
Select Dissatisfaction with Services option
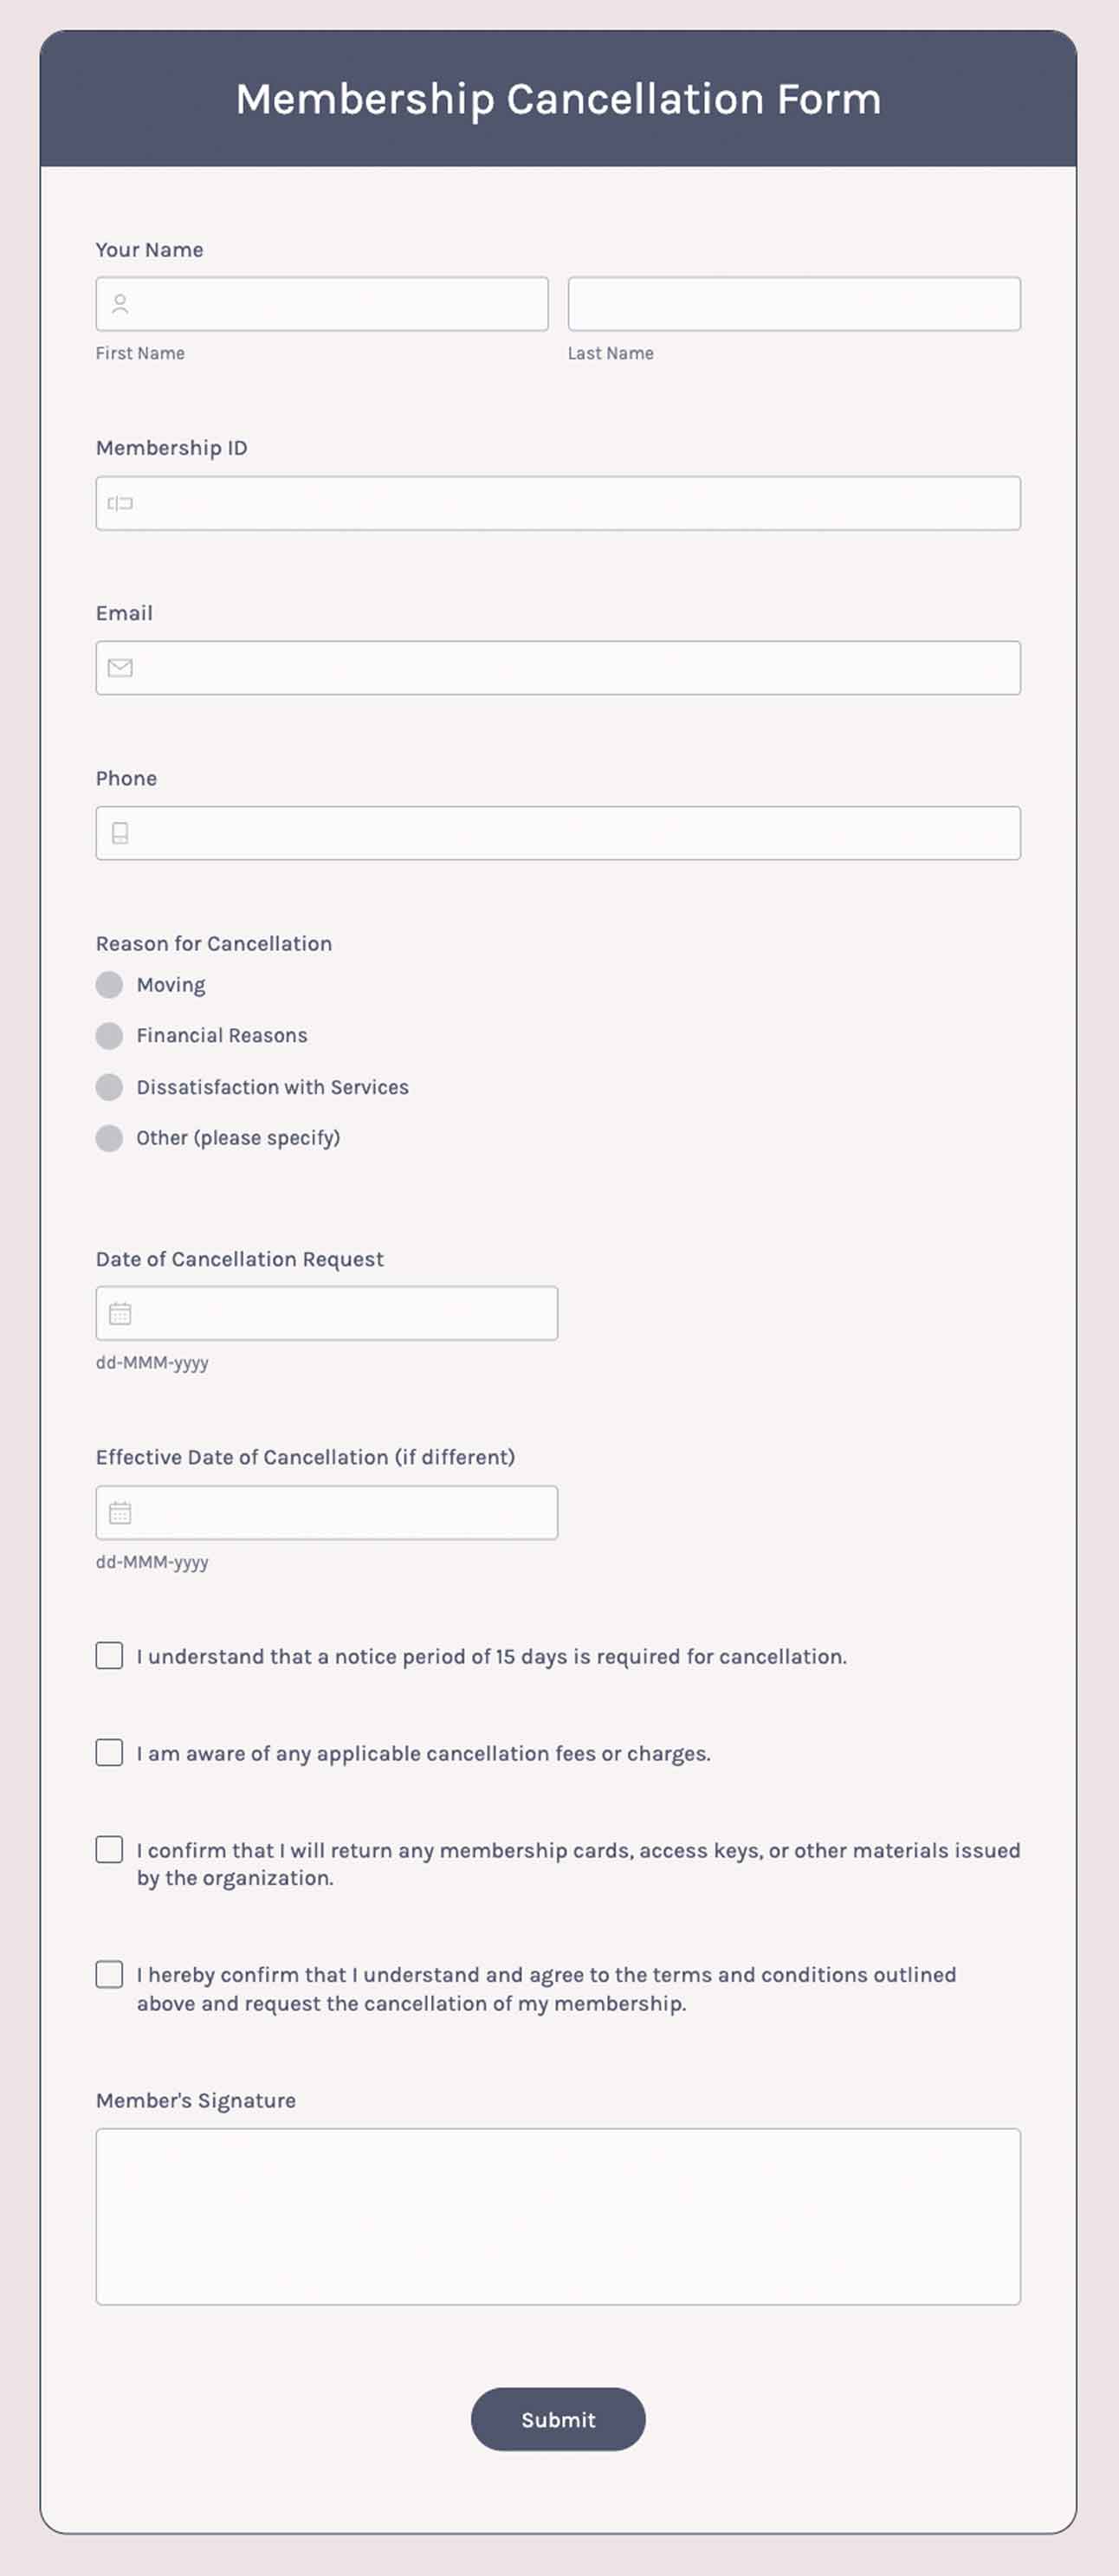click(107, 1087)
